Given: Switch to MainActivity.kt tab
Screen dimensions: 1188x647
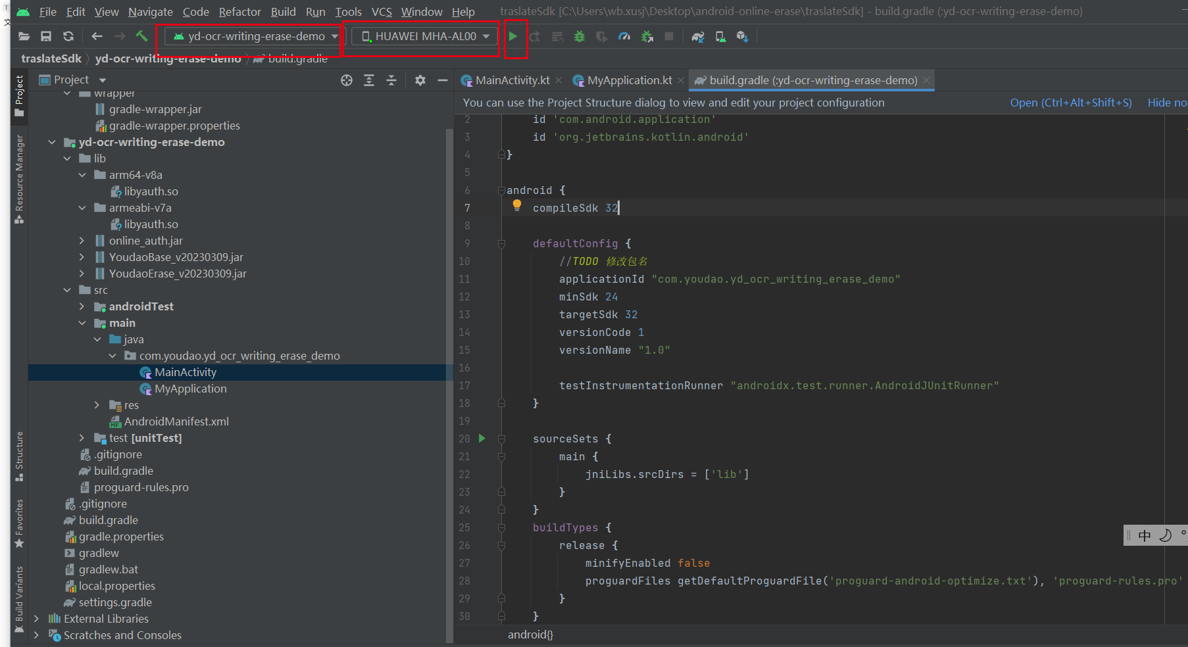Looking at the screenshot, I should [512, 80].
